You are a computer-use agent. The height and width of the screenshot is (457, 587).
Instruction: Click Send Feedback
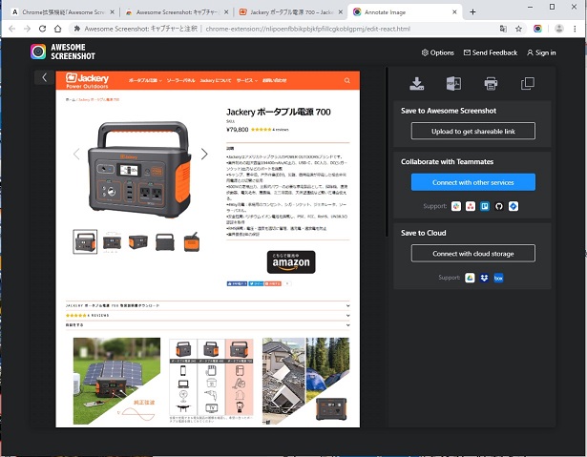coord(491,52)
